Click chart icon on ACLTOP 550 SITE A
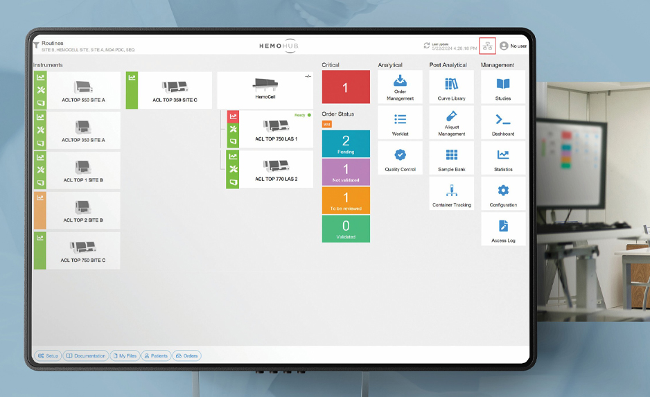 point(41,77)
